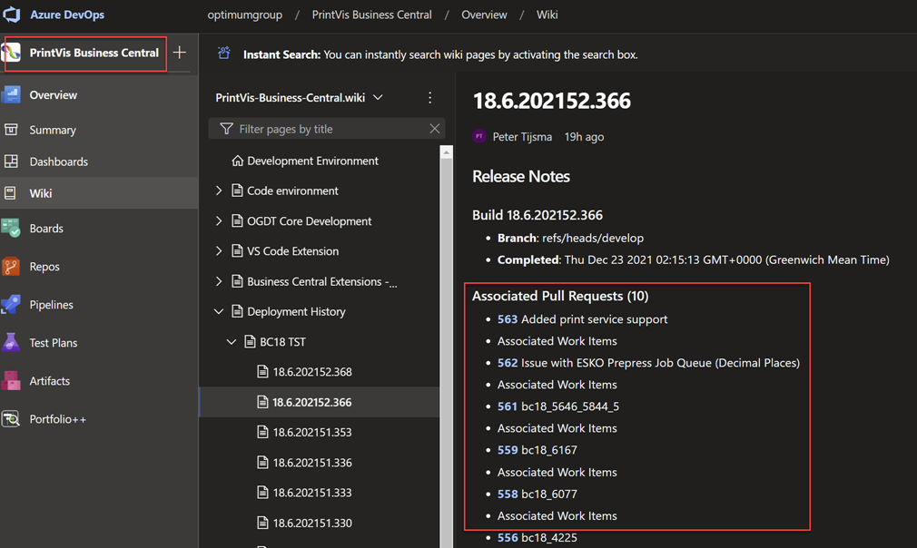Open the Pipelines rocket icon
This screenshot has height=548, width=917.
[11, 304]
